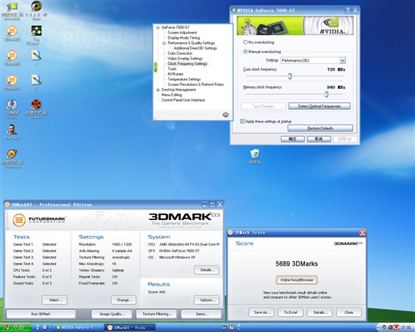The image size is (415, 332).
Task: Click Detect Optimal Frequencies
Action: [x=319, y=106]
